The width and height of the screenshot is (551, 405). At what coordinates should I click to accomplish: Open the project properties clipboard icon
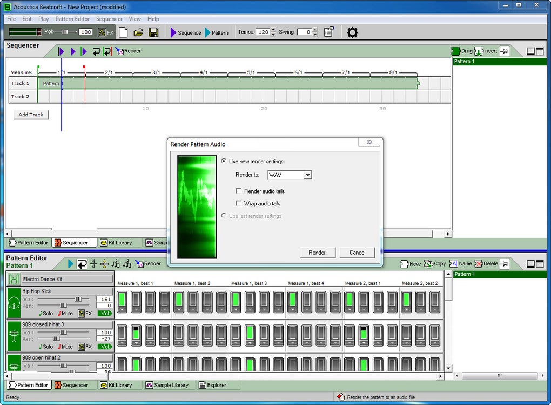[x=329, y=32]
